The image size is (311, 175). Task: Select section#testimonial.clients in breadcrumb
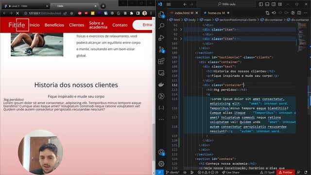[236, 19]
